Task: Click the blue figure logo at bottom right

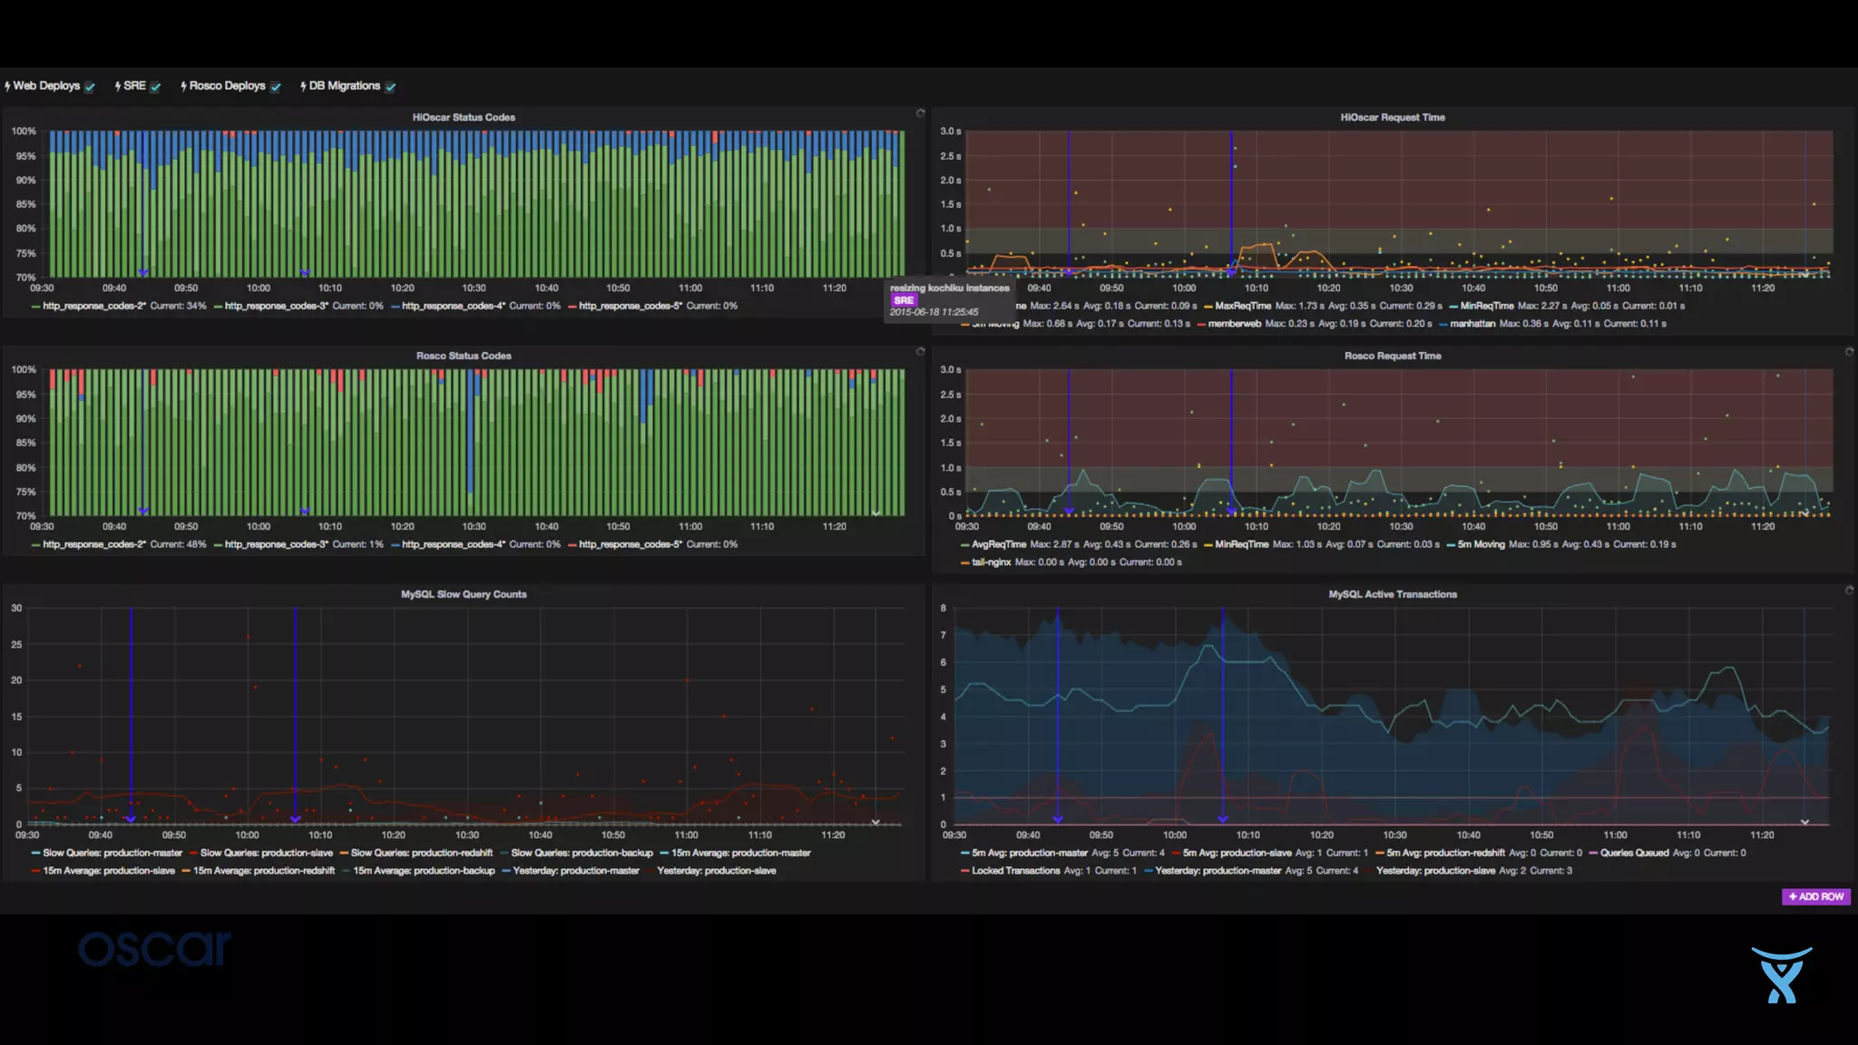Action: point(1781,975)
